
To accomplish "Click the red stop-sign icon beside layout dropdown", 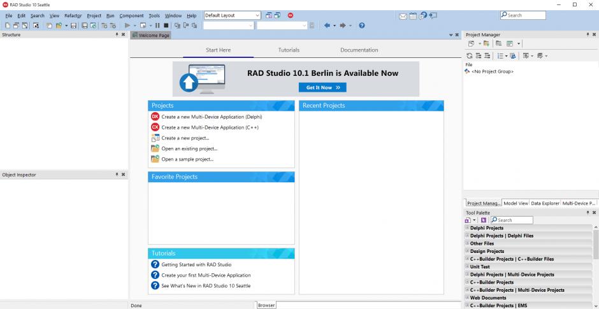I will pyautogui.click(x=291, y=15).
